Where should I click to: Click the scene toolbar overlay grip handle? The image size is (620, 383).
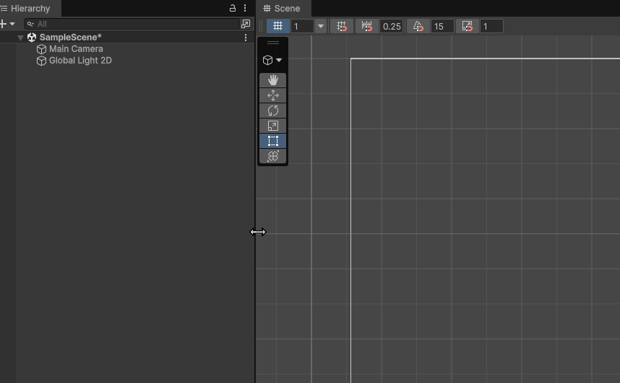tap(261, 27)
